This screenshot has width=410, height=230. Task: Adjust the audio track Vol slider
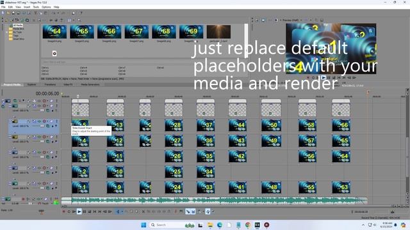click(30, 203)
